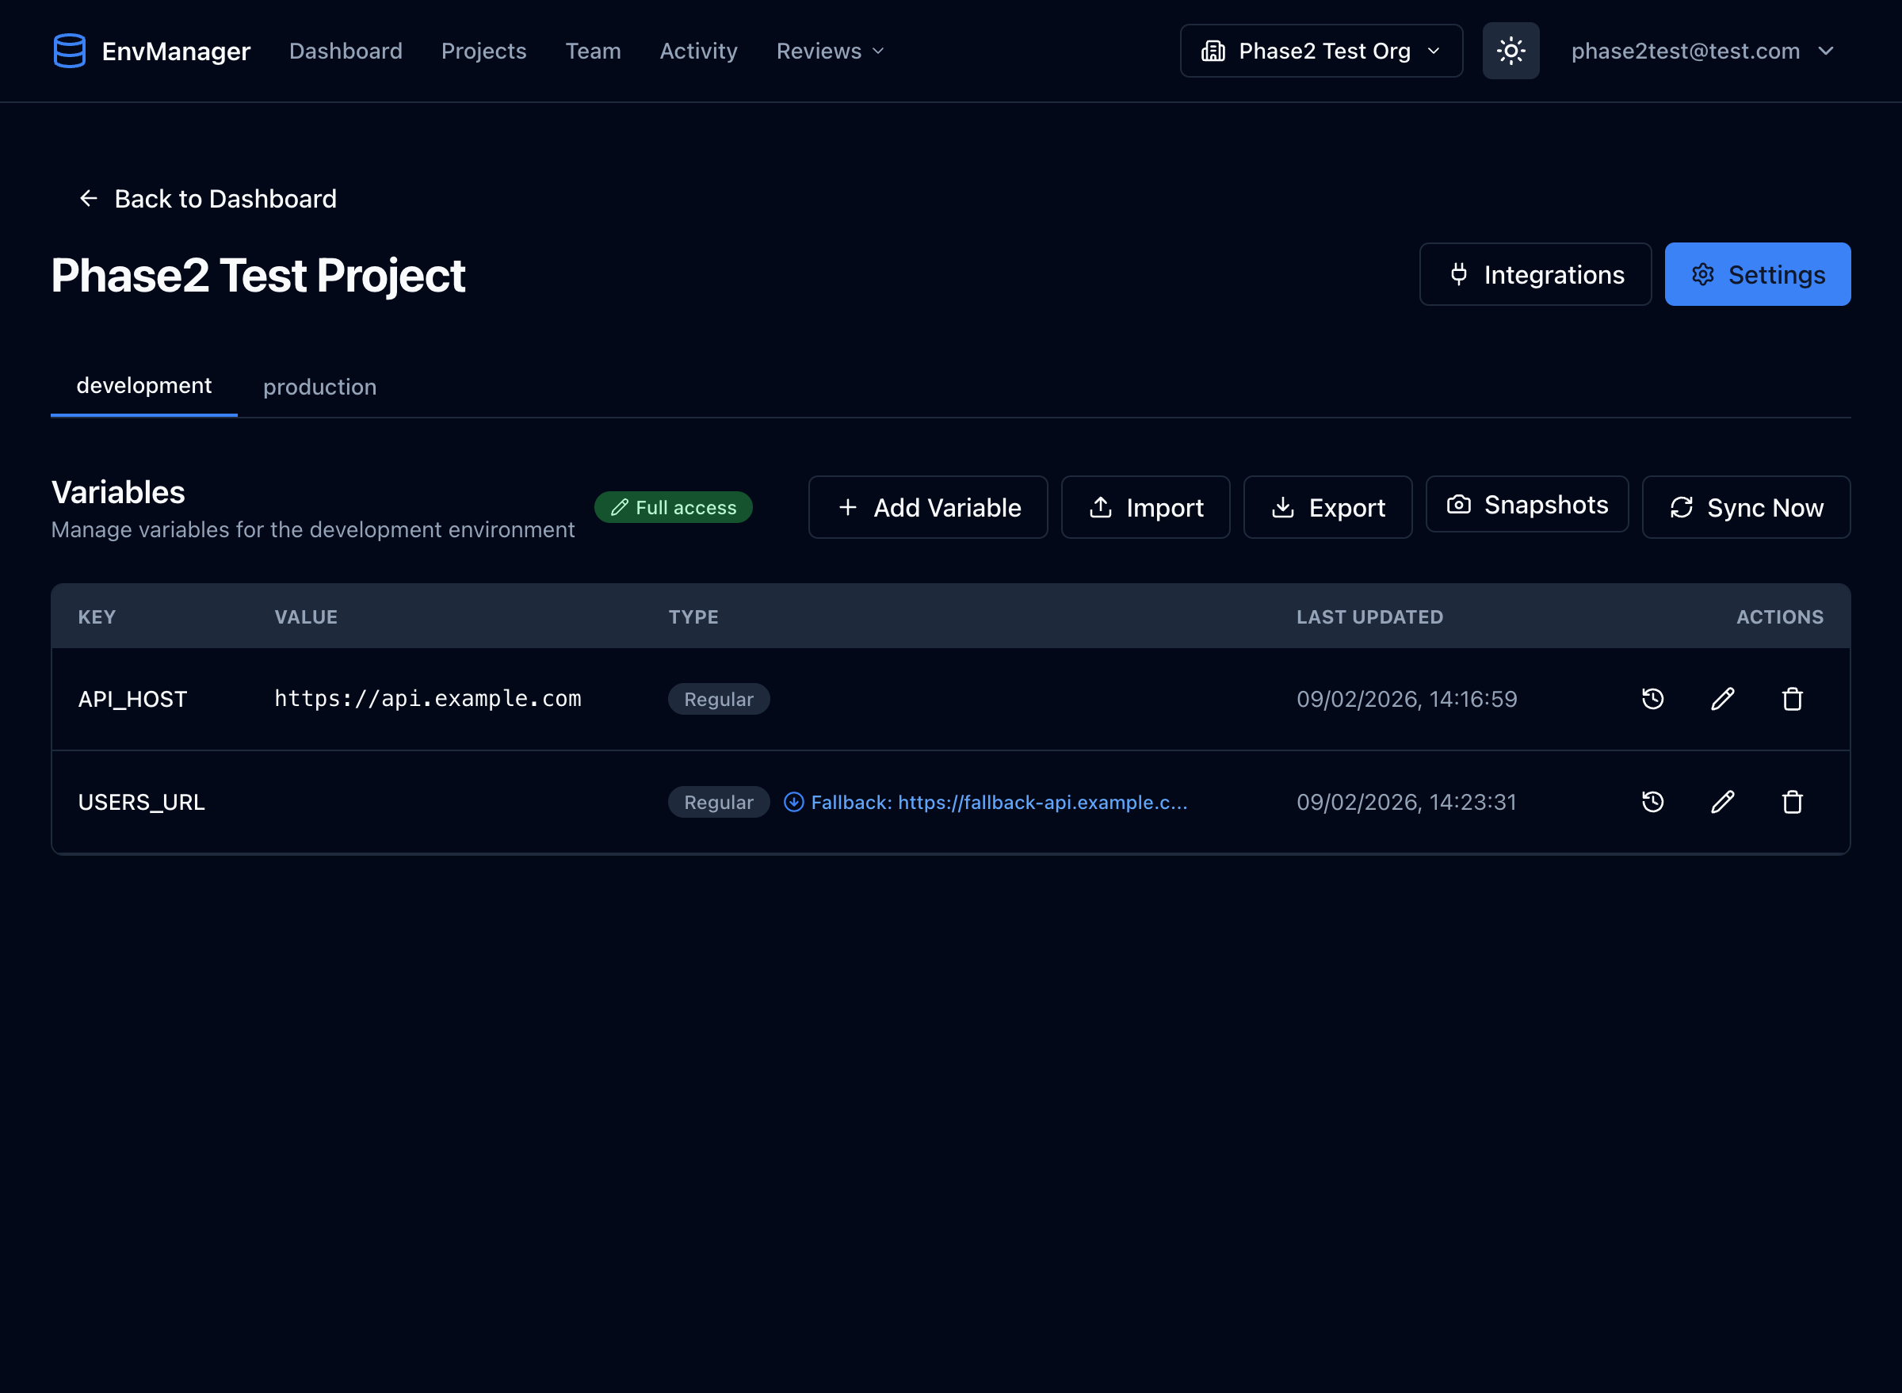View version history for API_HOST
The image size is (1902, 1393).
coord(1652,698)
